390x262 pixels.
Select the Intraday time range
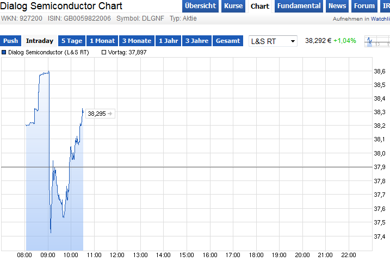[x=40, y=41]
